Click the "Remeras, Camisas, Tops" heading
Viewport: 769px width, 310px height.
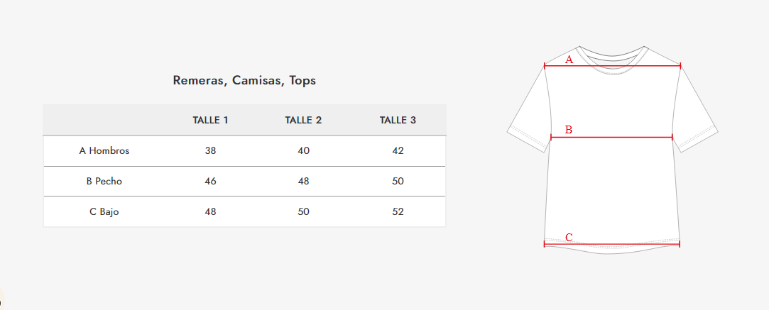[x=244, y=80]
